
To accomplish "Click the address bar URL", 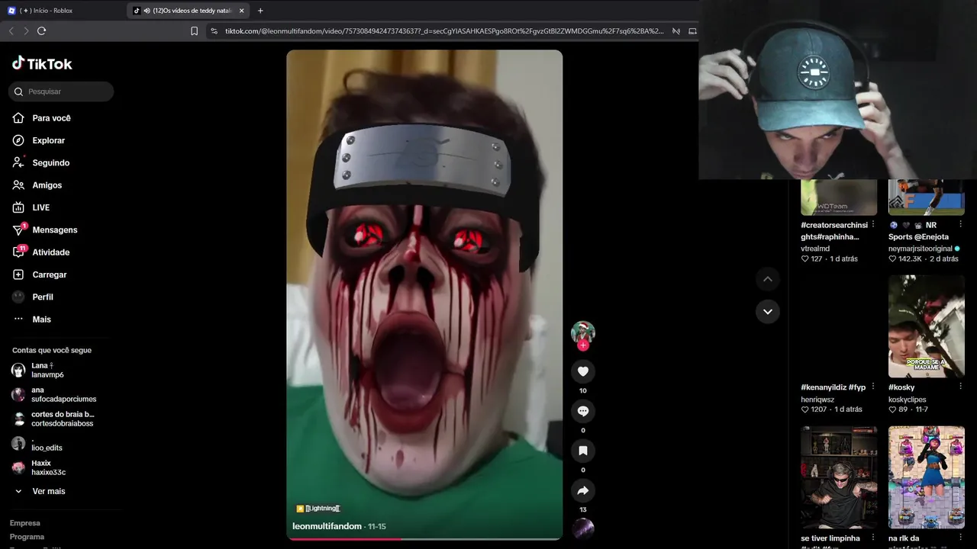I will tap(444, 31).
